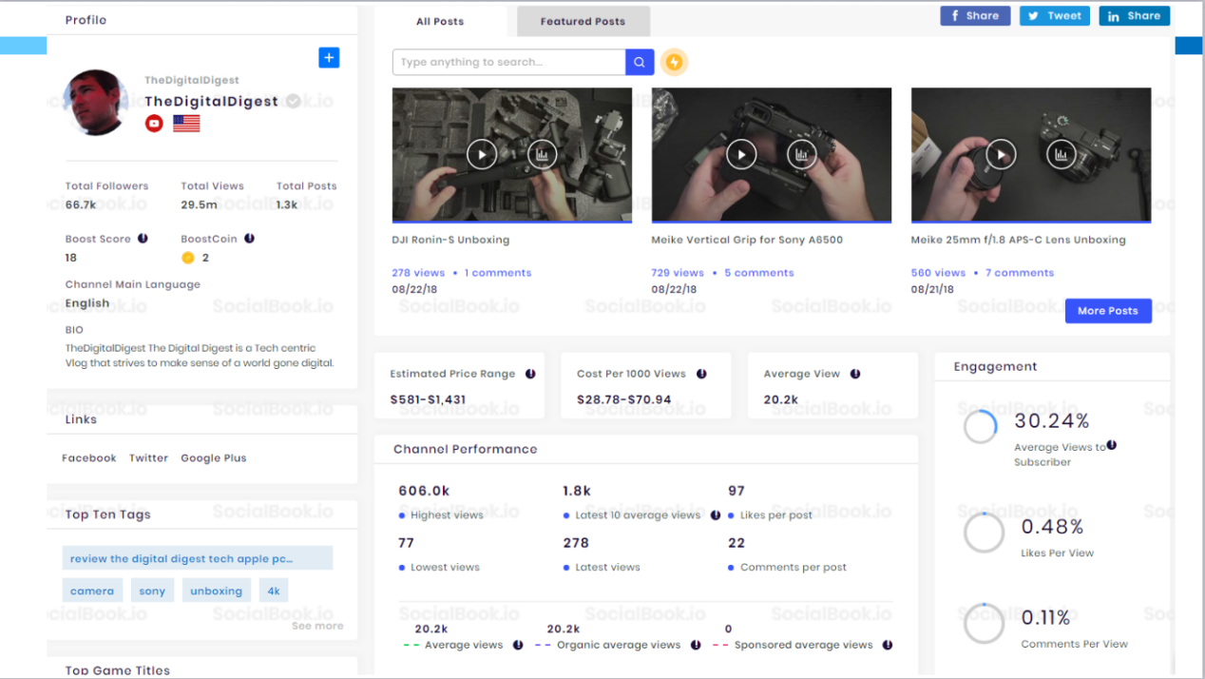Click the gold BoostCoin coin icon
Screen dimensions: 1205x679
(x=188, y=258)
